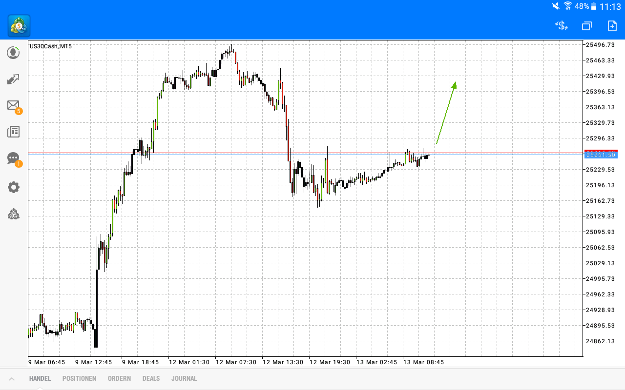Open the Chat icon with notification badge

(x=13, y=158)
